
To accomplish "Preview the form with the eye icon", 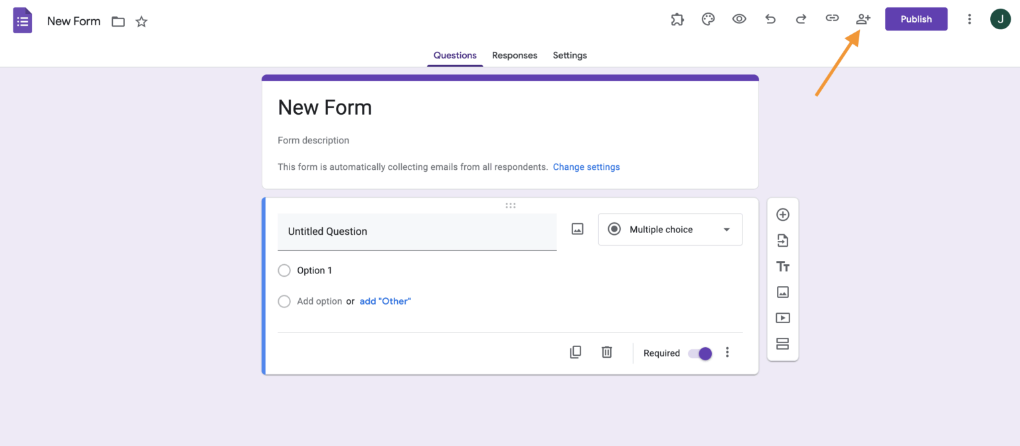I will point(739,19).
